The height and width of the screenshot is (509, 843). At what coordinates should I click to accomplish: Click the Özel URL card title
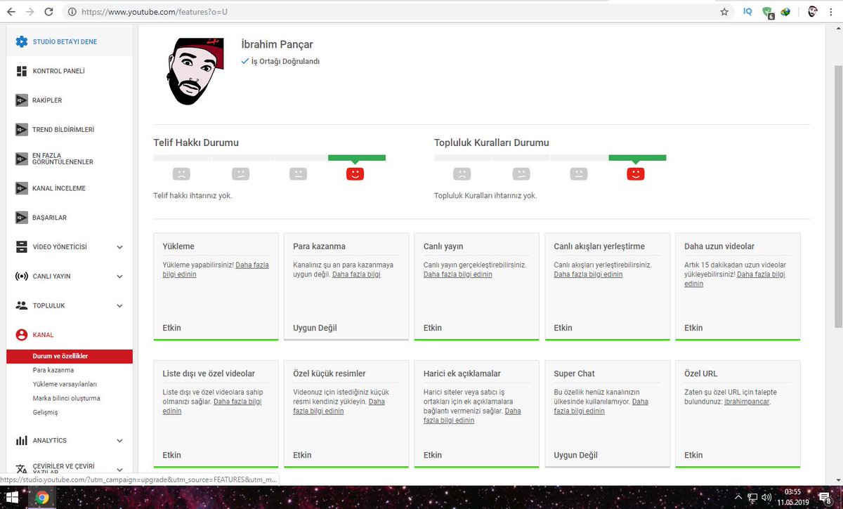(x=701, y=374)
